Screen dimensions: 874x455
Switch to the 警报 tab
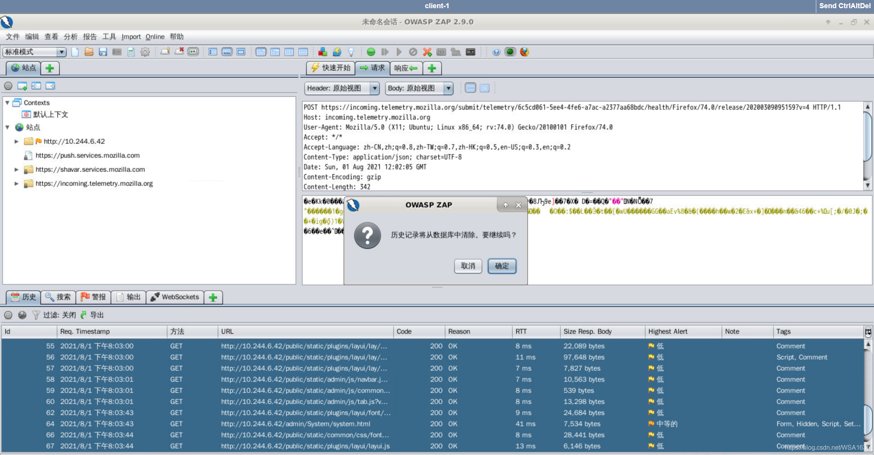click(93, 297)
